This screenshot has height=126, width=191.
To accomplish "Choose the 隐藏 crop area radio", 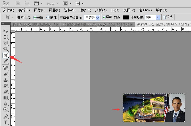I will coord(48,18).
